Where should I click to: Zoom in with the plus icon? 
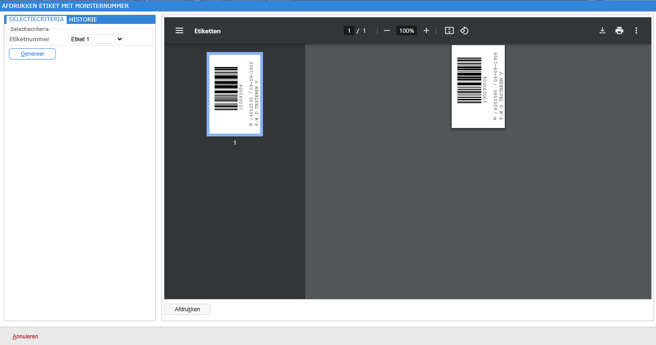point(426,30)
